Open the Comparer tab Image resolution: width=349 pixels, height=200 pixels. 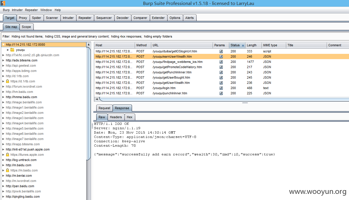pyautogui.click(x=140, y=18)
